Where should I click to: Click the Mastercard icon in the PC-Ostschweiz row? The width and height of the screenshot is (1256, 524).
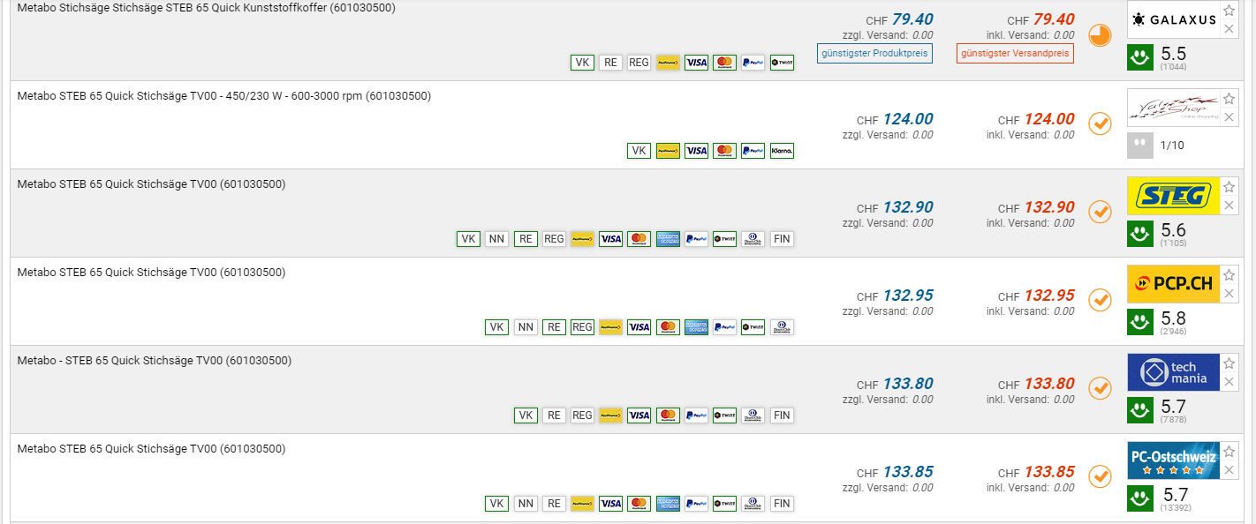pyautogui.click(x=639, y=504)
